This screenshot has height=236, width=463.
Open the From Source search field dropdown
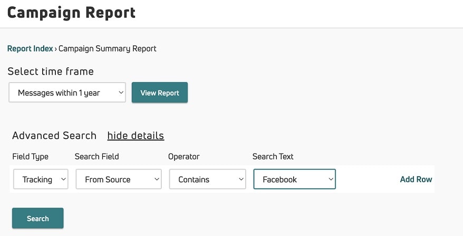click(x=119, y=179)
